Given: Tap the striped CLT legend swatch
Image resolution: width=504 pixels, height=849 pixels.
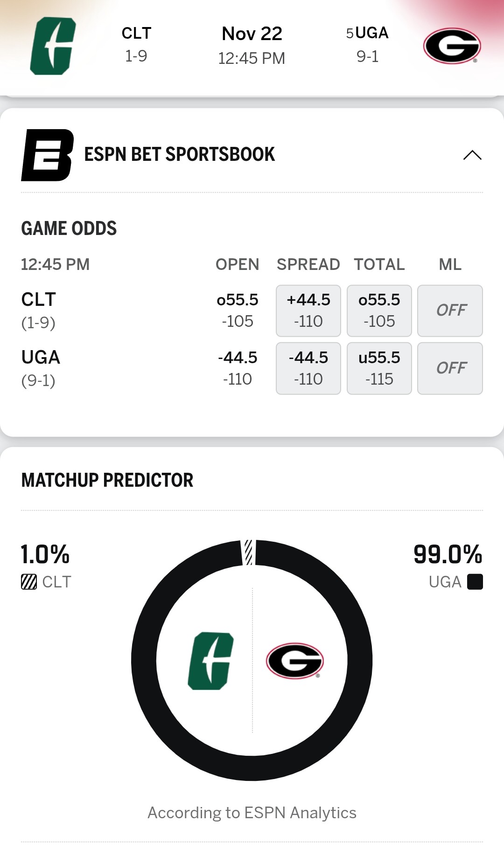Looking at the screenshot, I should [29, 582].
